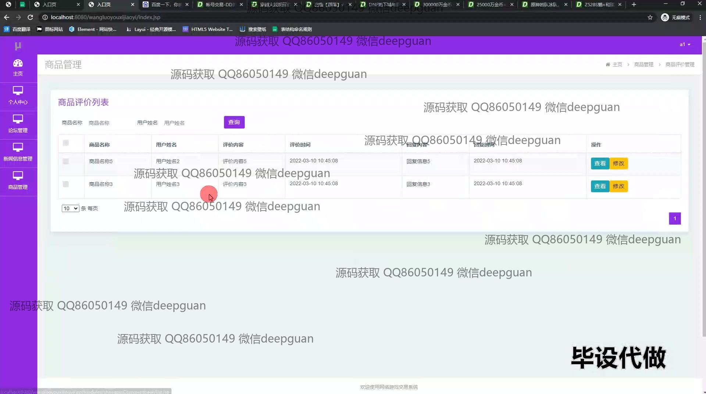The image size is (706, 394).
Task: Open the rows-per-page dropdown showing 10
Action: (70, 208)
